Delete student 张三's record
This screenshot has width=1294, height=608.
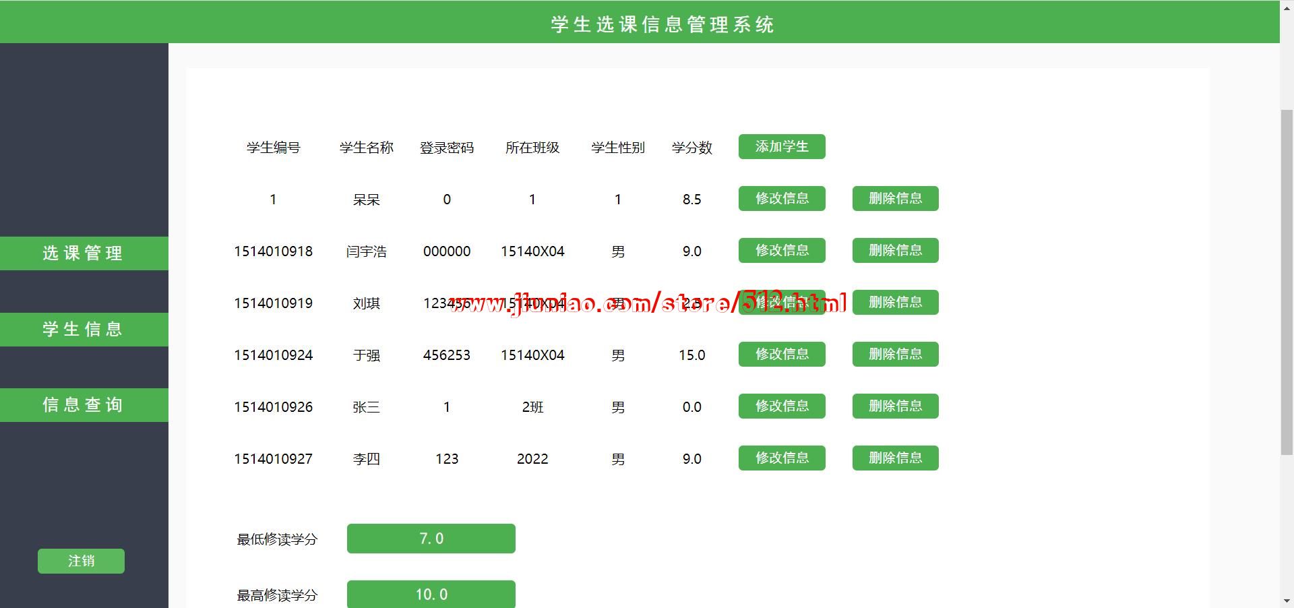tap(895, 406)
